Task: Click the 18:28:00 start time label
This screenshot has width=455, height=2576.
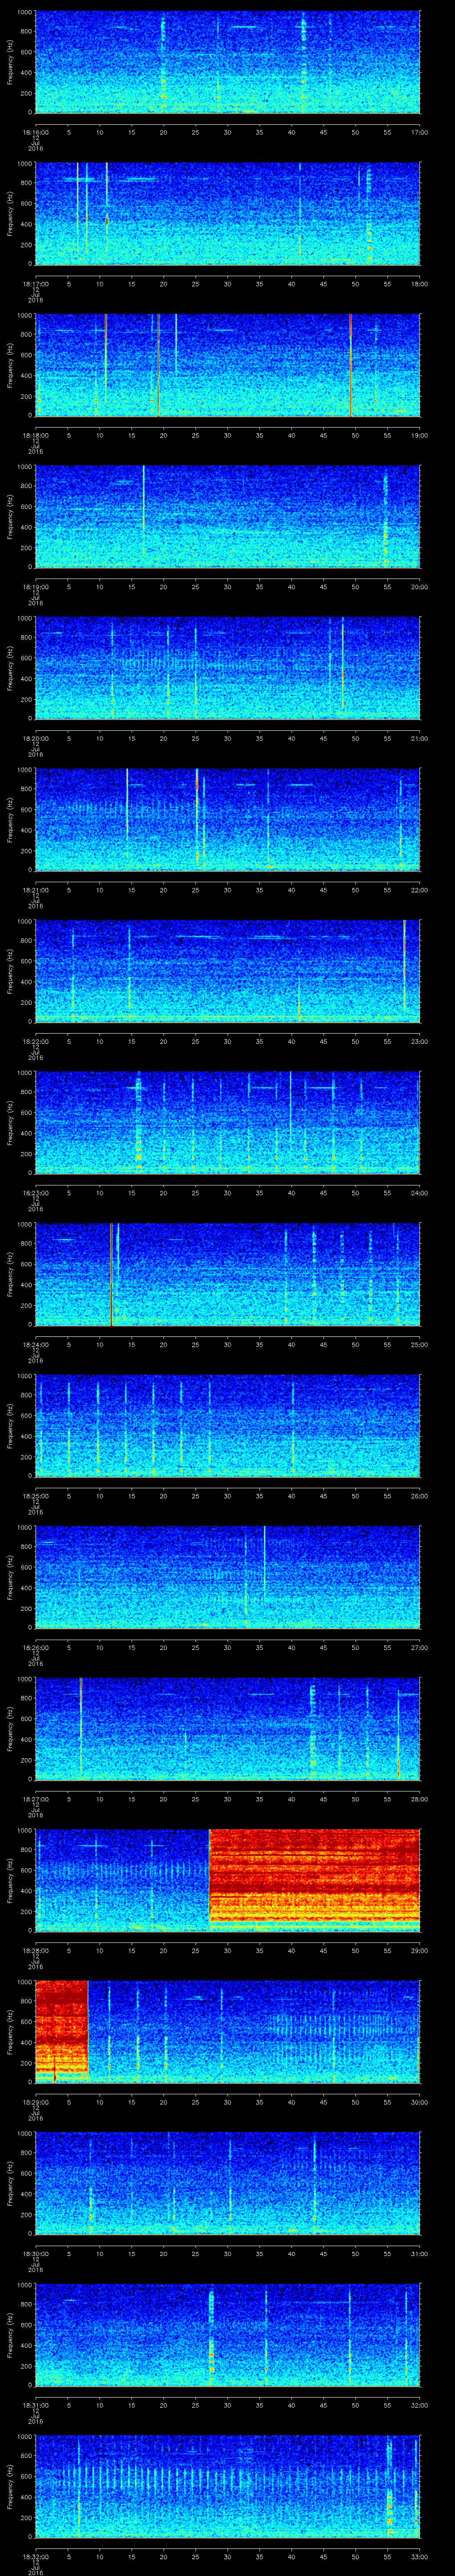Action: click(x=35, y=1950)
